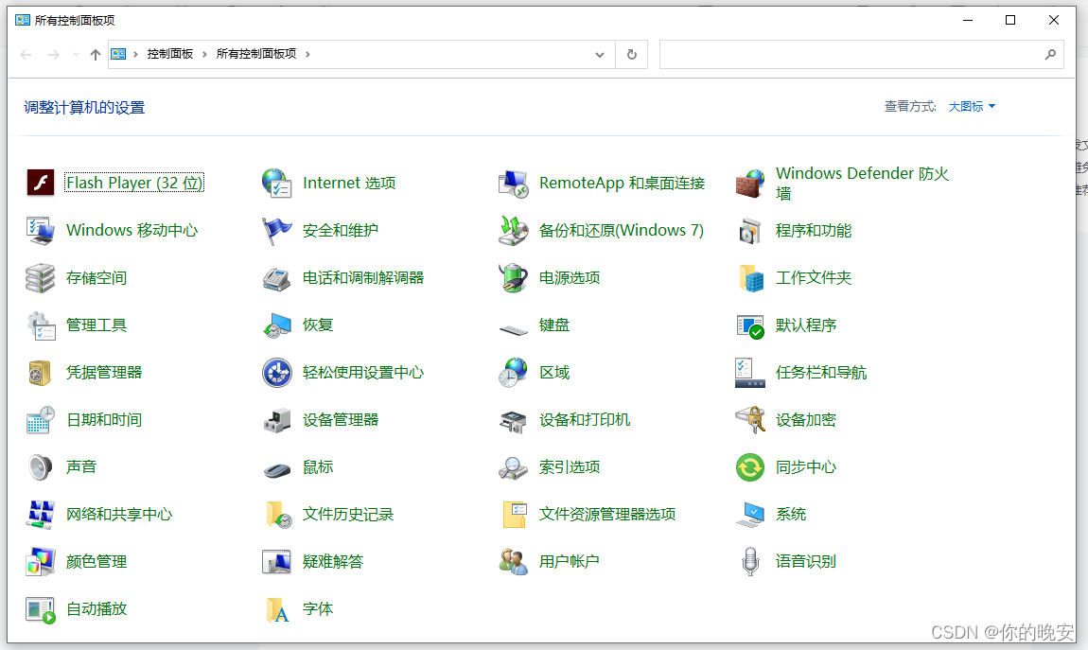Open 自动播放 icon

tap(41, 609)
